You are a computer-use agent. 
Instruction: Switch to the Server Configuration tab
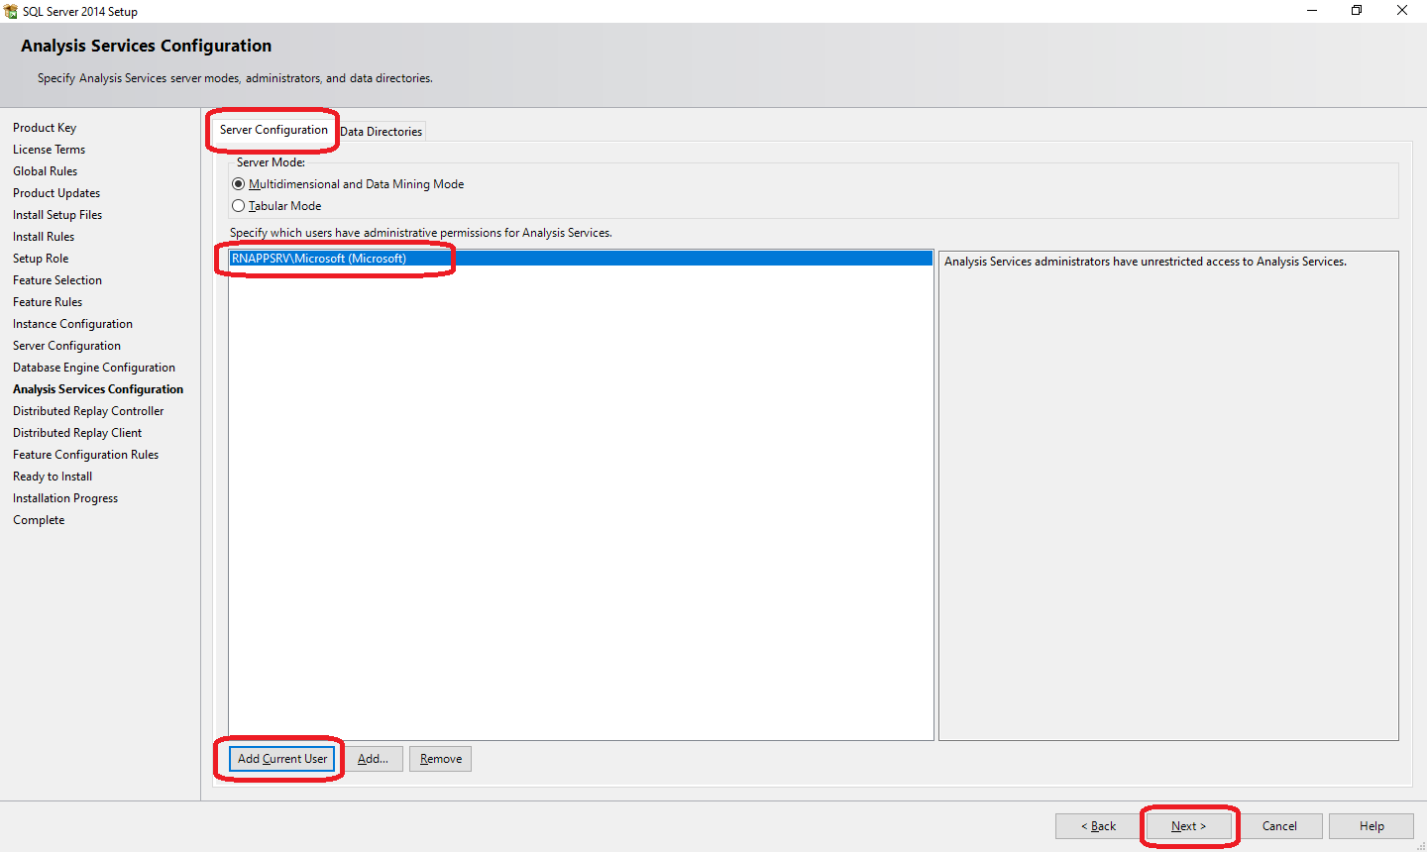point(274,130)
